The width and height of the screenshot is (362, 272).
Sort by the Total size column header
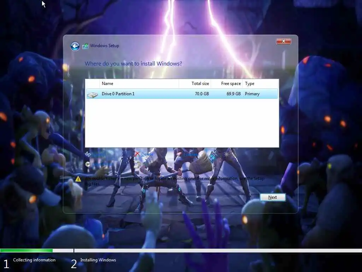(x=195, y=84)
